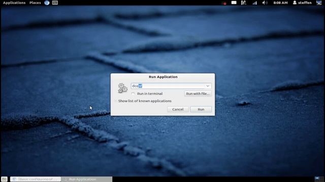325x182 pixels.
Task: Click the display icon at far right of top panel
Action: click(319, 3)
